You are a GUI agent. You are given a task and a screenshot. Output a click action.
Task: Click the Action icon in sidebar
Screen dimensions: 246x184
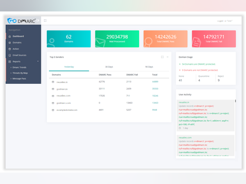click(9, 49)
